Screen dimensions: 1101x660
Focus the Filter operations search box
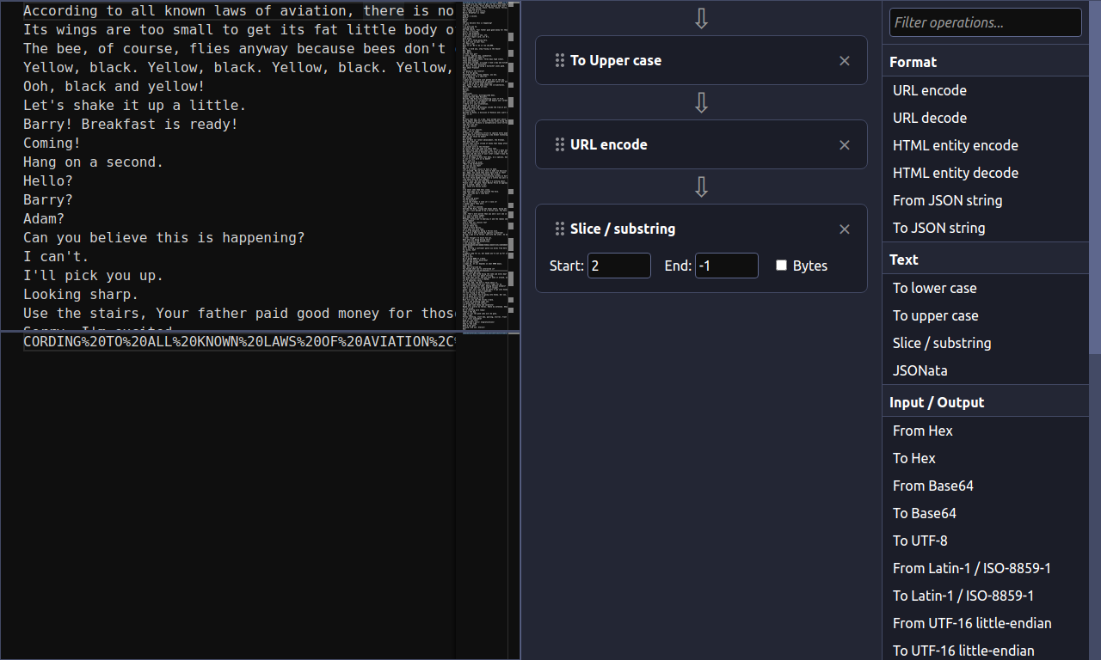[985, 23]
